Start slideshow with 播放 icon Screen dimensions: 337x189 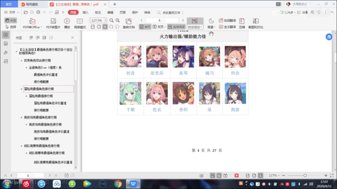(67, 23)
